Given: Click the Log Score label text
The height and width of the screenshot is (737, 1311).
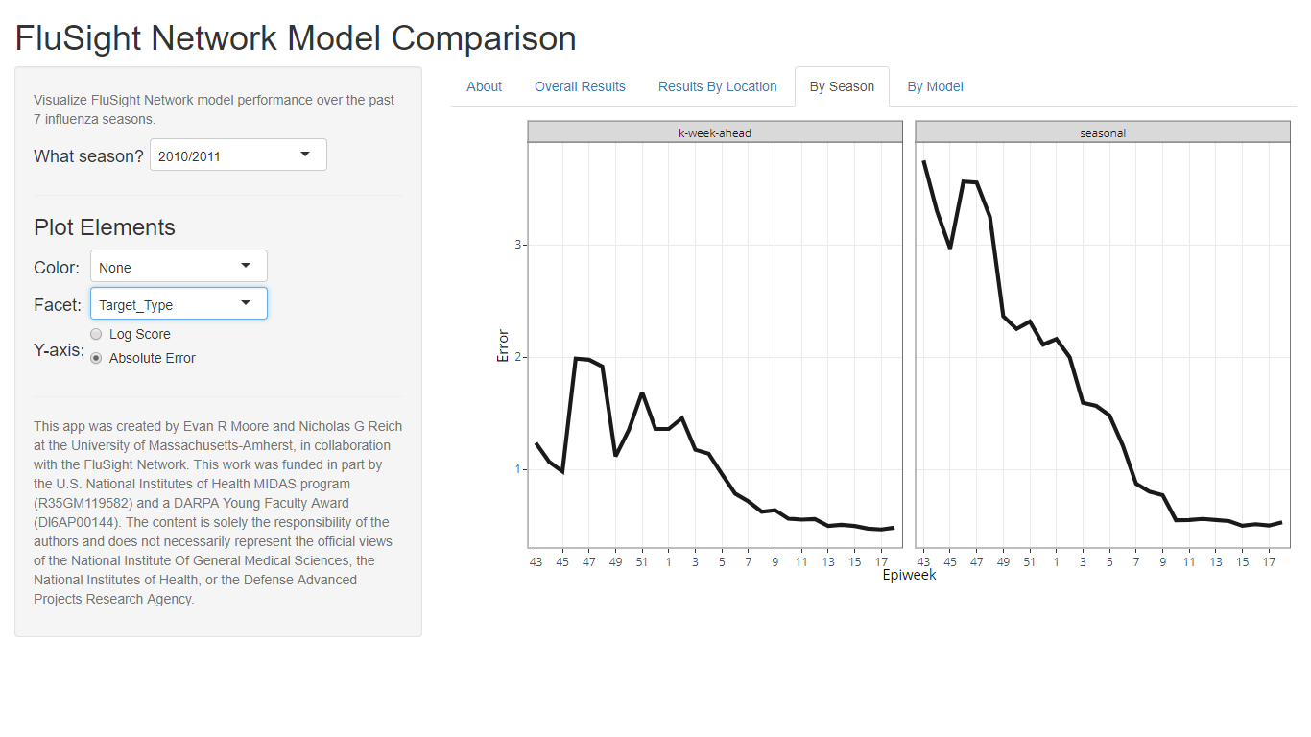Looking at the screenshot, I should click(x=140, y=334).
